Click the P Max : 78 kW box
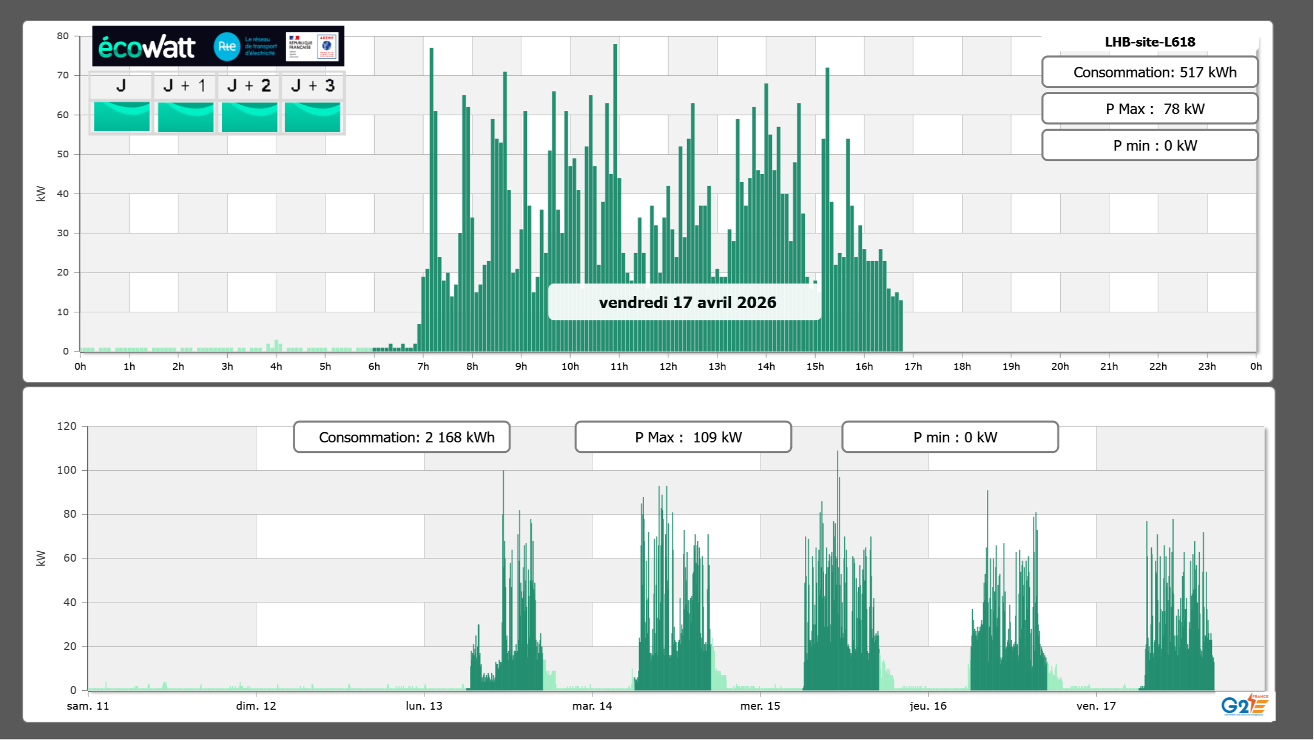 pyautogui.click(x=1149, y=109)
